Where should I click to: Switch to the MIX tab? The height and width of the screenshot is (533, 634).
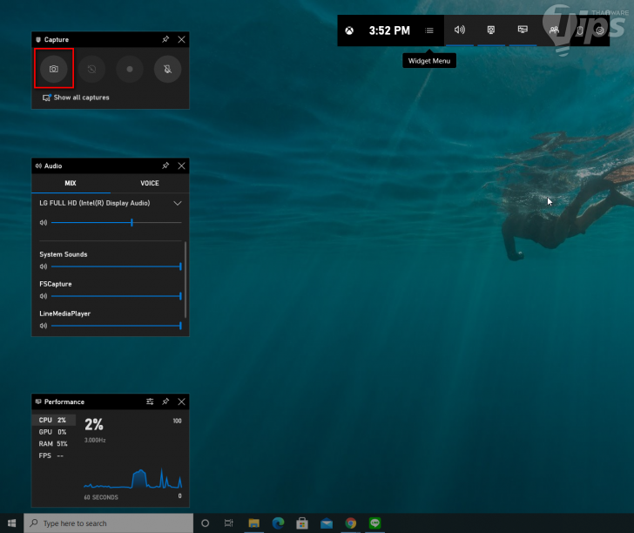[71, 183]
